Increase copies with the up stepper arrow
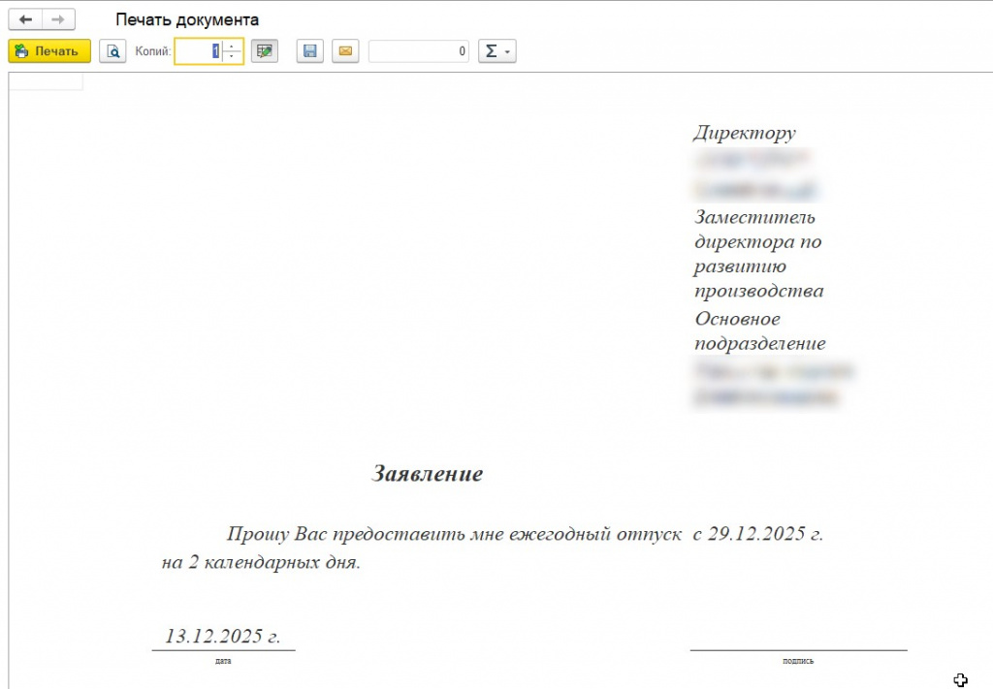 (x=232, y=47)
